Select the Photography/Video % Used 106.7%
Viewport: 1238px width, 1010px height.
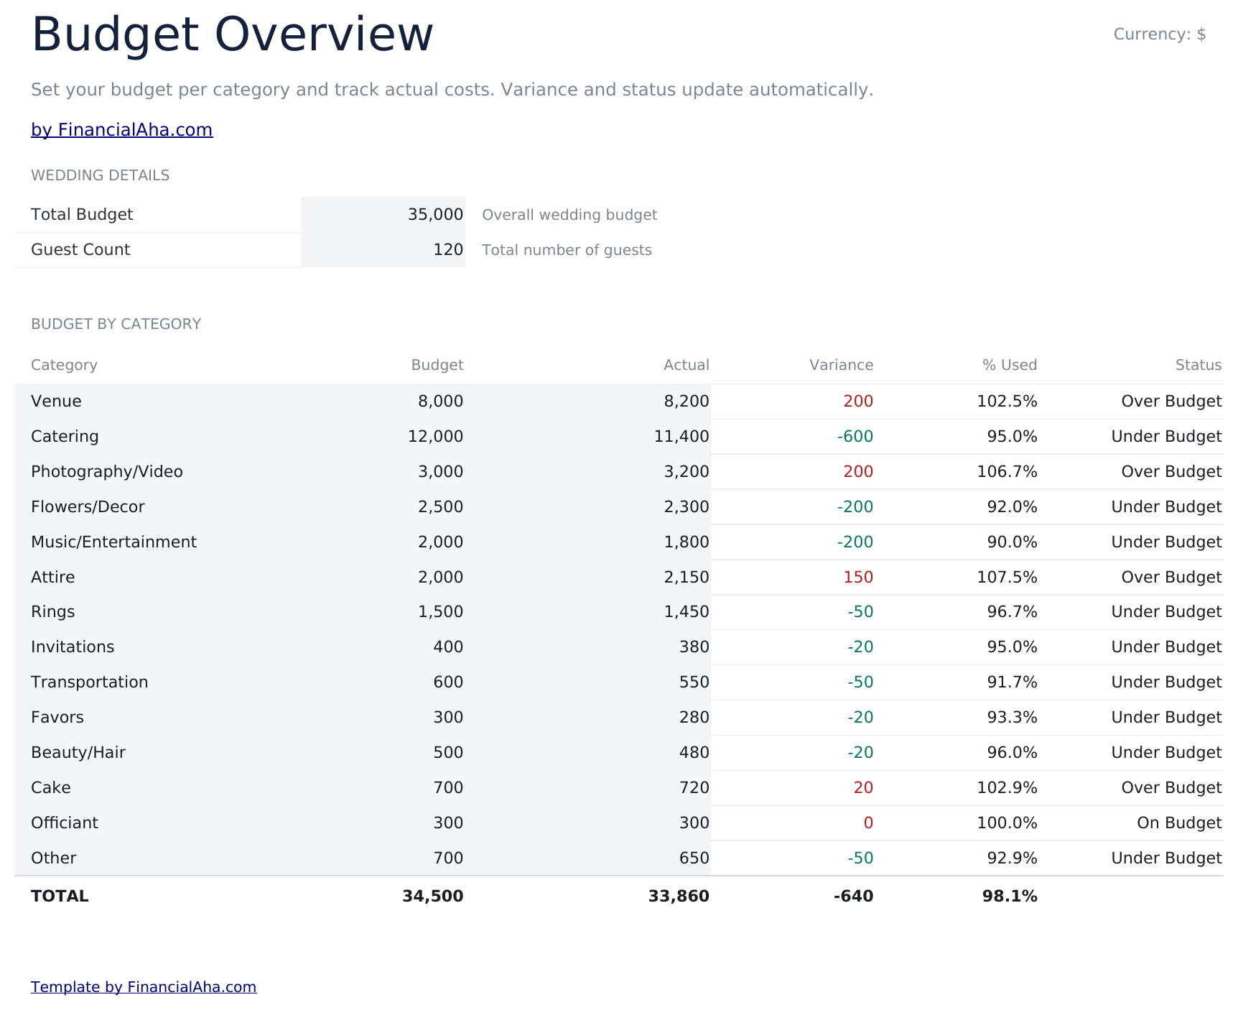point(1007,472)
